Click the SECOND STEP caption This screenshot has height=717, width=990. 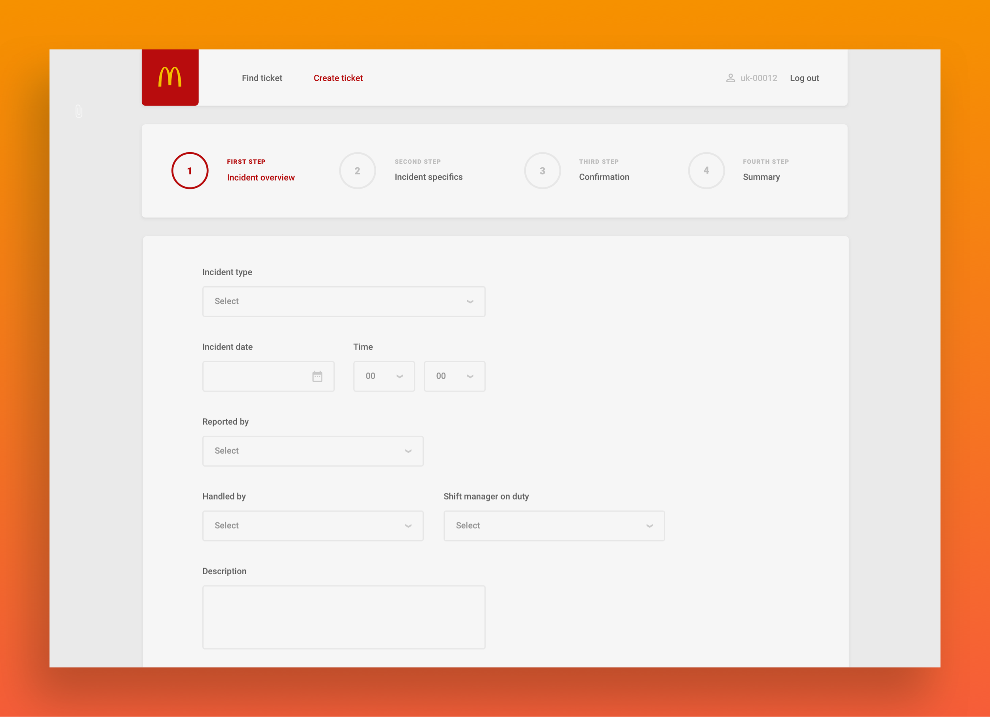[x=418, y=162]
